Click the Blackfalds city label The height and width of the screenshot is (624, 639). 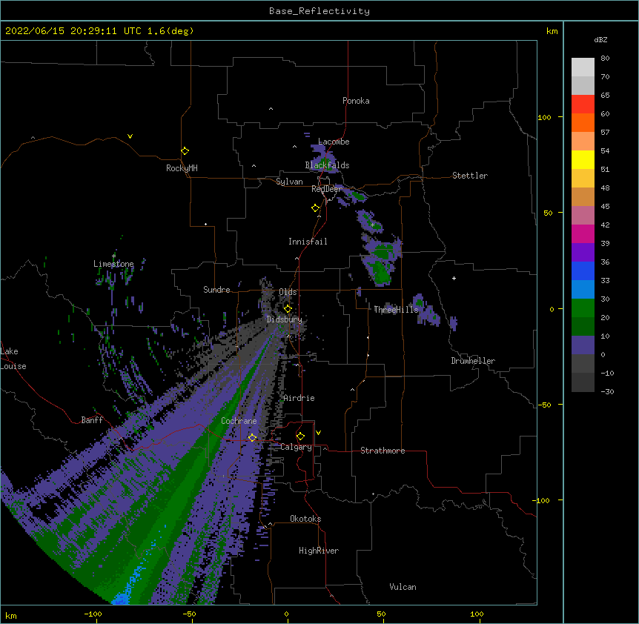[327, 165]
